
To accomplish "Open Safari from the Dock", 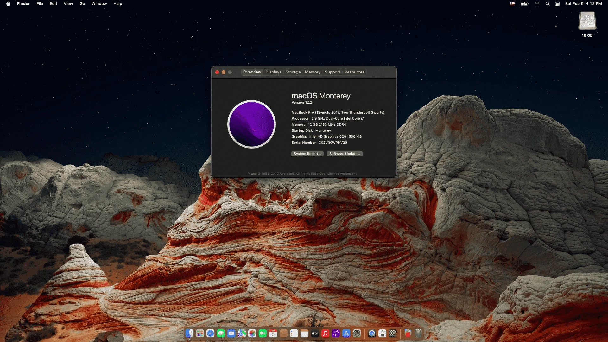I will (x=210, y=333).
